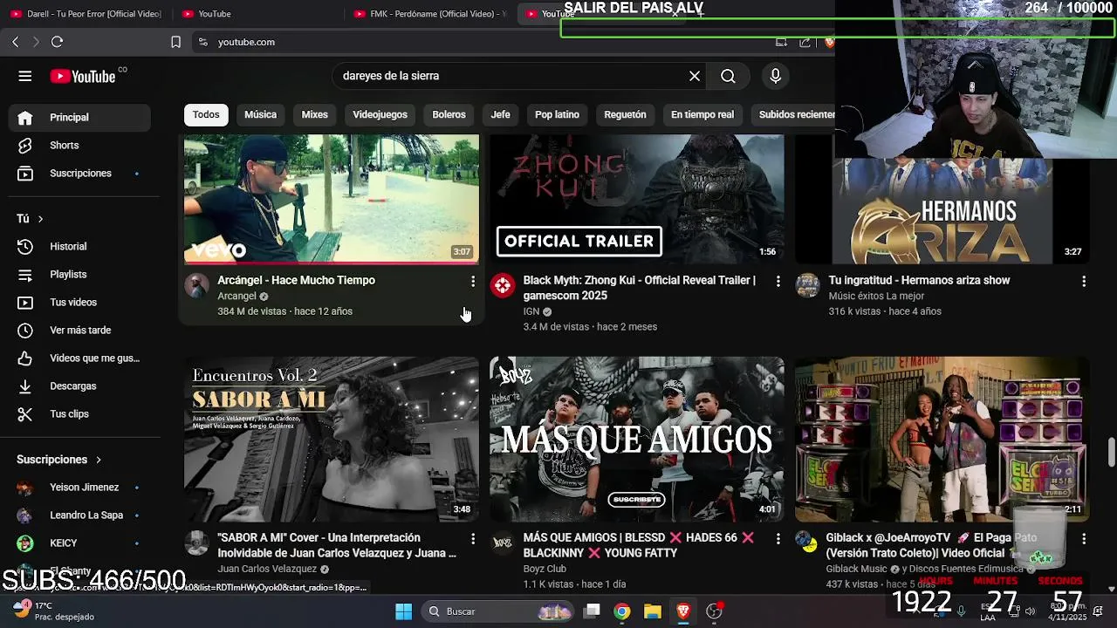Open Descargas in the sidebar
1117x628 pixels.
click(x=79, y=386)
